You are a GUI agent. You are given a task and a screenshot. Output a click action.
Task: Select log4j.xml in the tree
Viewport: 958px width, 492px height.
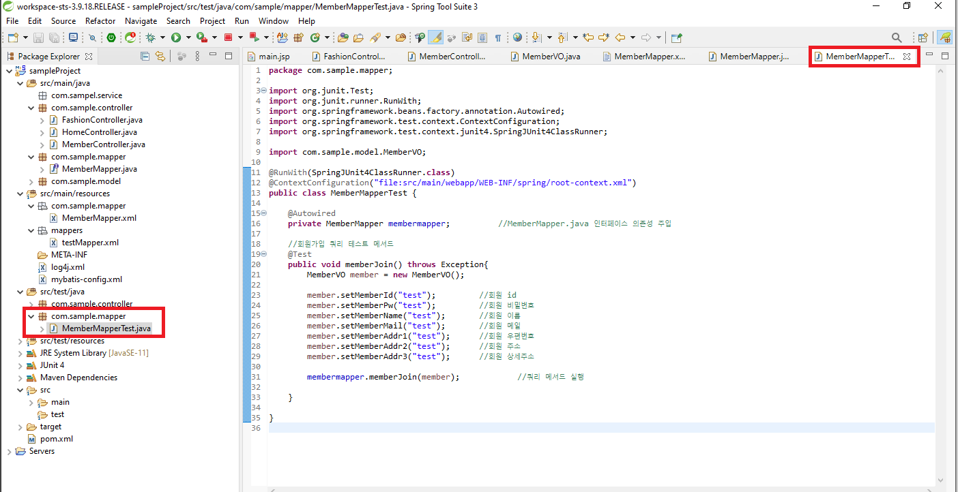click(68, 267)
